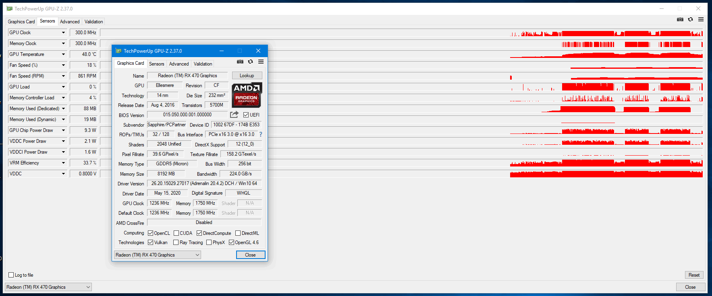Viewport: 712px width, 296px height.
Task: Click Device ID value 1002 67DF
Action: click(x=237, y=125)
